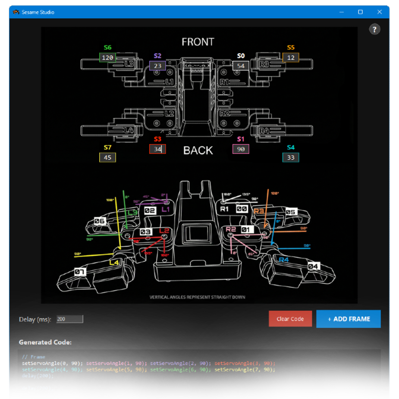Edit the S5 servo angle field showing 12

click(291, 57)
